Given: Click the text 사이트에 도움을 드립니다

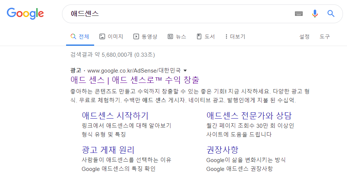Looking at the screenshot, I should pos(239,134).
